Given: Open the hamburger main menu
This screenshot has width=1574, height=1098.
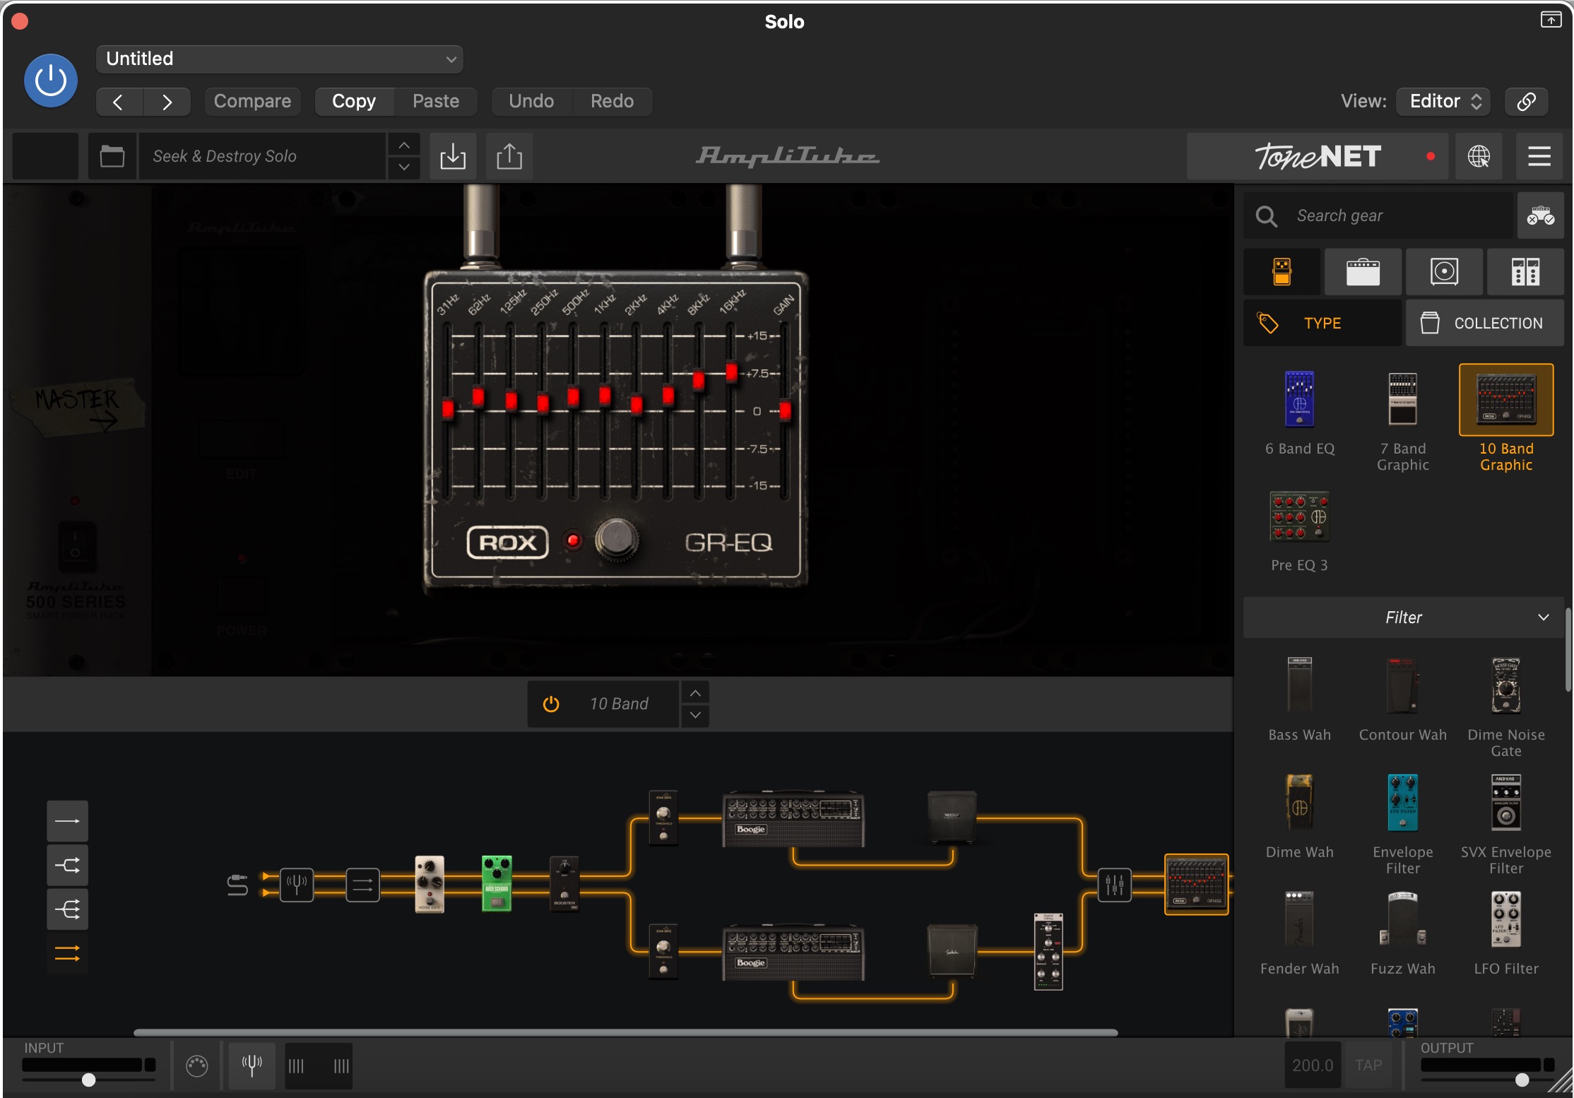Looking at the screenshot, I should (x=1539, y=156).
